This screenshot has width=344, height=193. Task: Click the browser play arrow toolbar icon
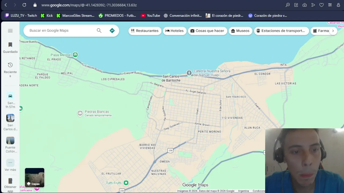[313, 5]
